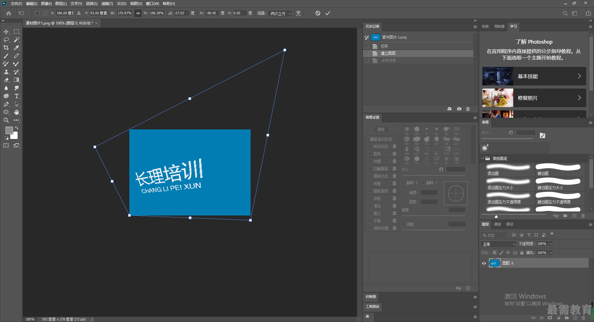Enable the 纹理 checkbox
594x322 pixels.
pyautogui.click(x=369, y=161)
